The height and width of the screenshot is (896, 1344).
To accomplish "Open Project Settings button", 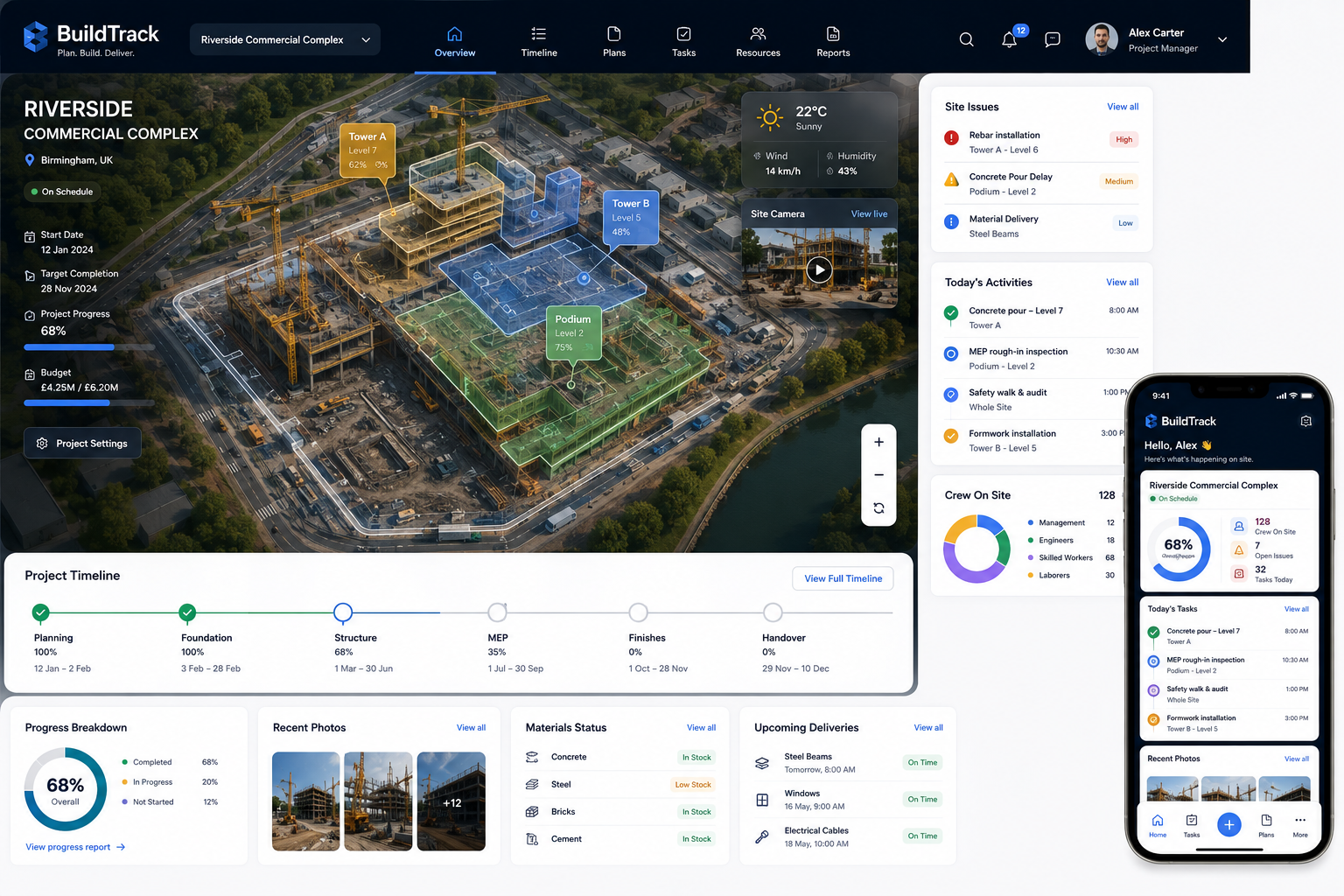I will (82, 444).
